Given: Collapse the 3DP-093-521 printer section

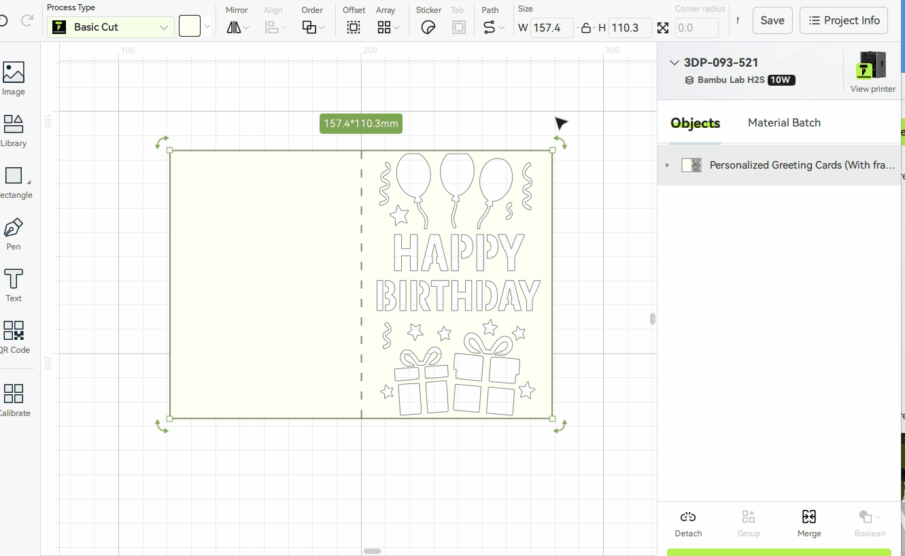Looking at the screenshot, I should [x=675, y=63].
